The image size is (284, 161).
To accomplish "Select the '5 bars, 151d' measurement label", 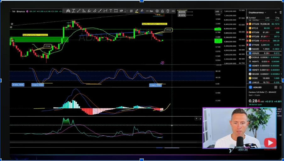I will 155,85.
